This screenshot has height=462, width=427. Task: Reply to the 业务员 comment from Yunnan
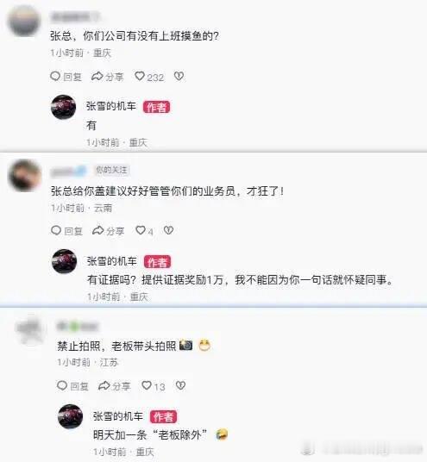[66, 231]
